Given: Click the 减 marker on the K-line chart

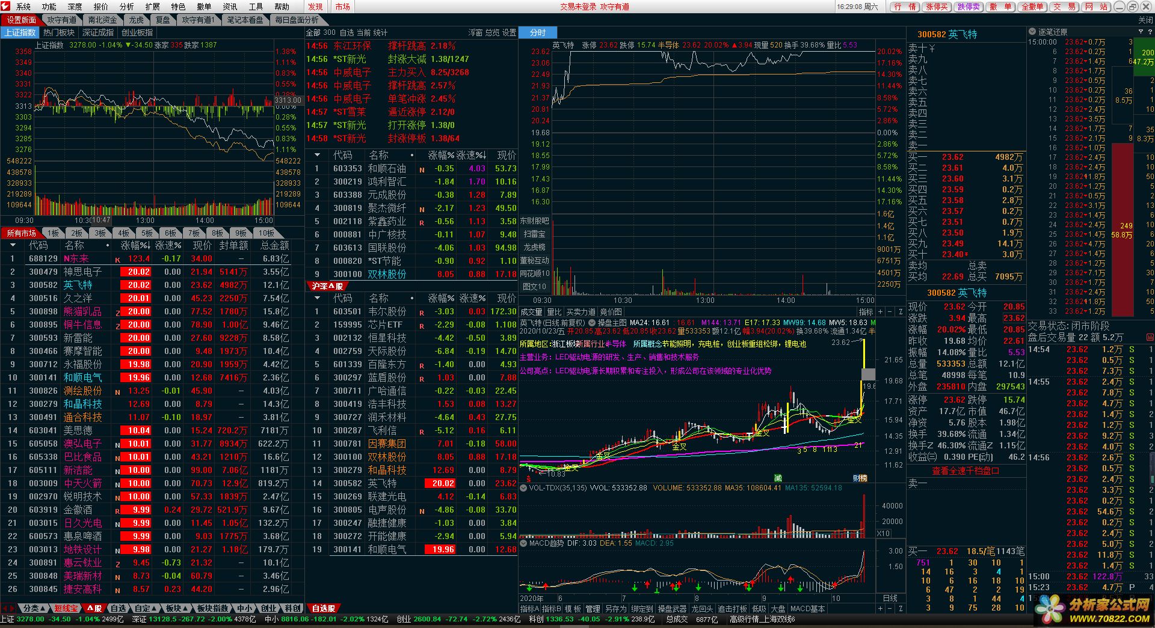Looking at the screenshot, I should [778, 478].
